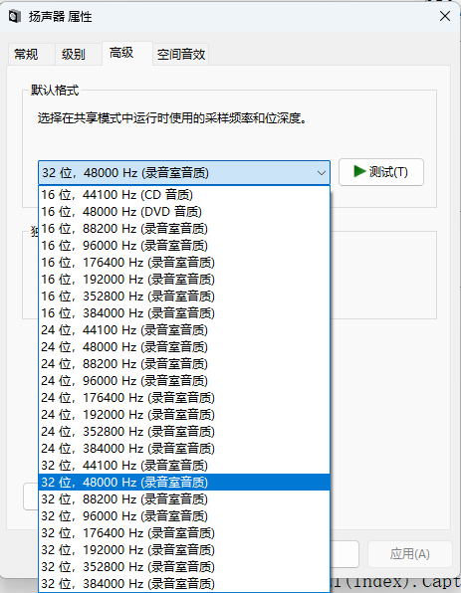
Task: Click the 应用(A) button
Action: pyautogui.click(x=410, y=554)
